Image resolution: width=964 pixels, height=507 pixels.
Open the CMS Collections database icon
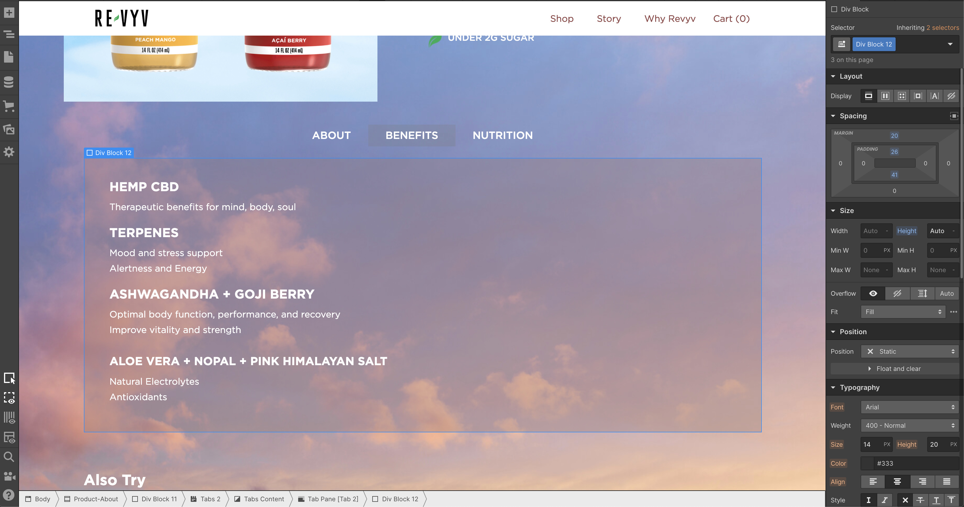click(9, 82)
